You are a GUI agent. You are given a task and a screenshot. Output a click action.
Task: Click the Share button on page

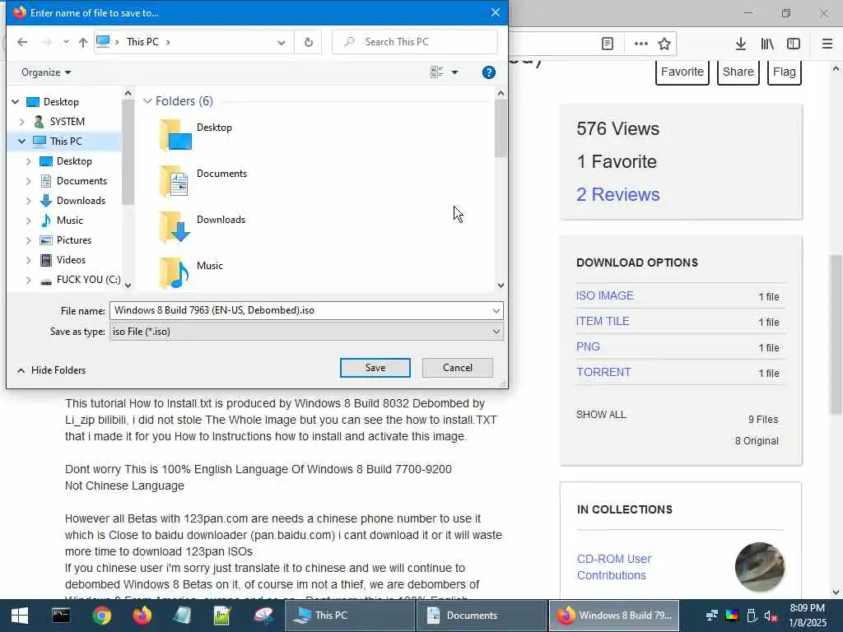coord(738,72)
